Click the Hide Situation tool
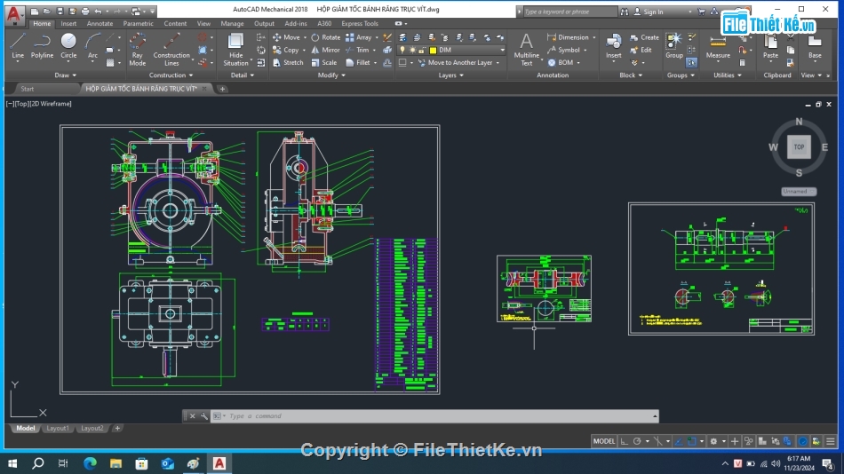This screenshot has width=844, height=474. coord(235,49)
